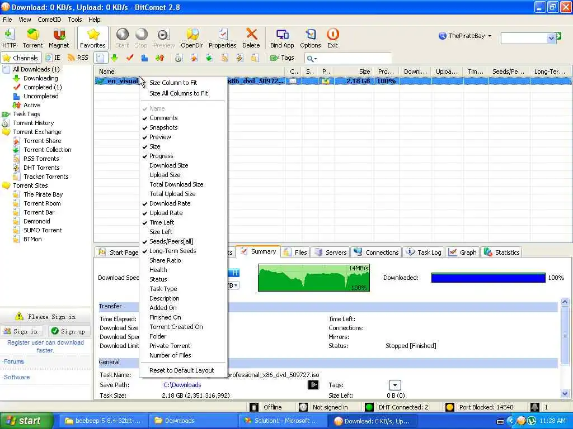
Task: Click the Windows start button
Action: pos(26,421)
